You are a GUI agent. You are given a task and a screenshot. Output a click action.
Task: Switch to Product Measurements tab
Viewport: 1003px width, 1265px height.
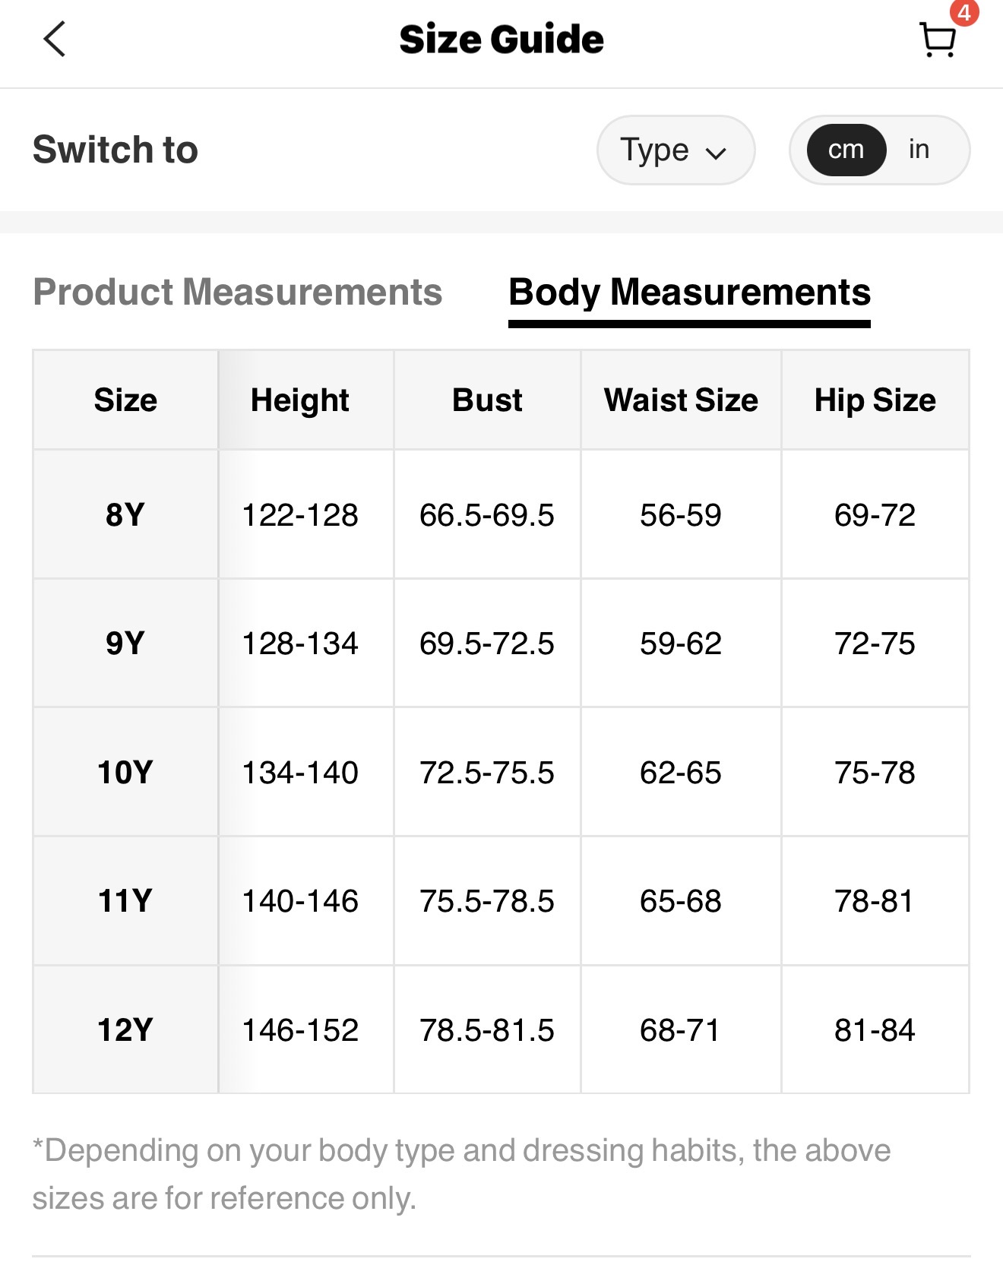237,293
